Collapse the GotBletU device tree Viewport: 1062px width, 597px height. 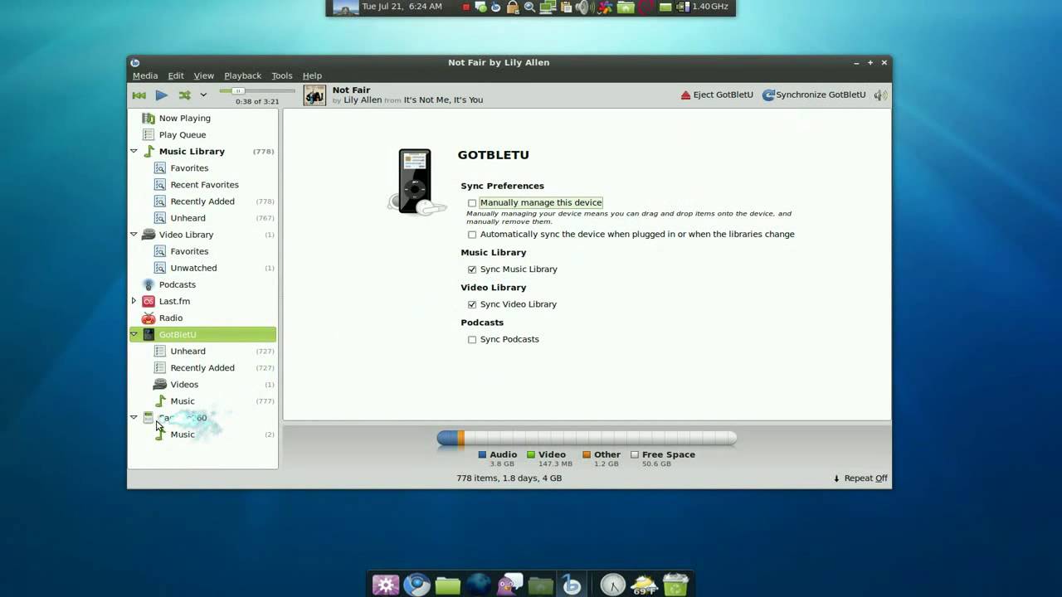click(134, 334)
